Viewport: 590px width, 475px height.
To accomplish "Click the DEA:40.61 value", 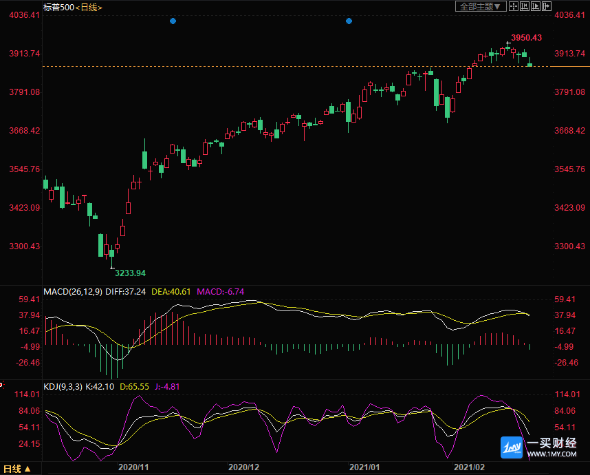I will (x=171, y=292).
